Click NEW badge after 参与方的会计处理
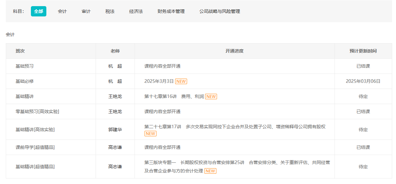 pyautogui.click(x=210, y=171)
